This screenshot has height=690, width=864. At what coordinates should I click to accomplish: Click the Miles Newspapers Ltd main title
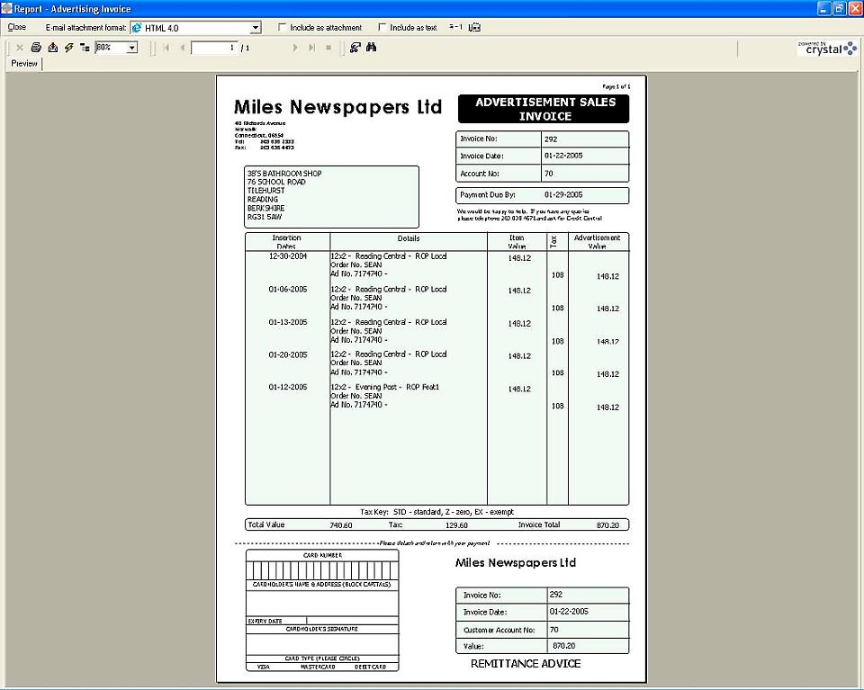[x=337, y=107]
